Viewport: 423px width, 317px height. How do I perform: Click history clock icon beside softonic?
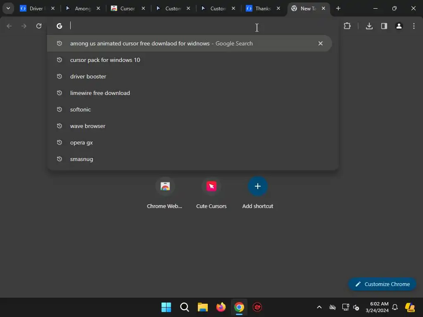[59, 109]
